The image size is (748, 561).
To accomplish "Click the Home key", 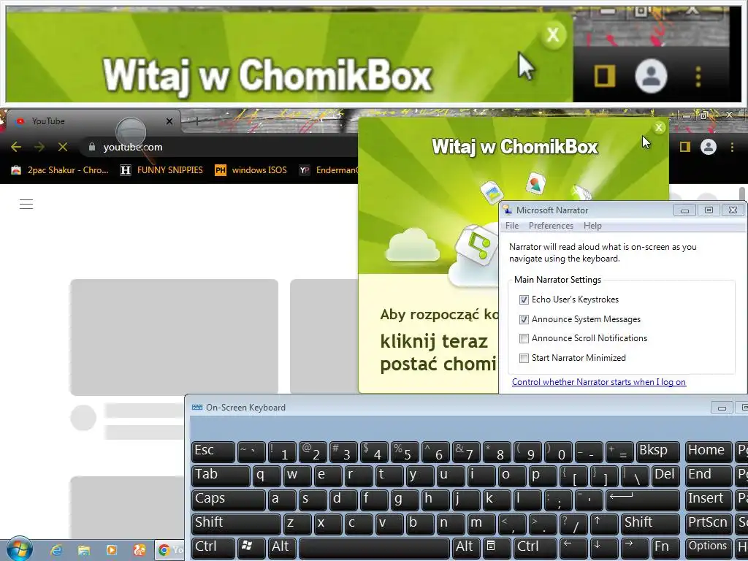I will [709, 451].
